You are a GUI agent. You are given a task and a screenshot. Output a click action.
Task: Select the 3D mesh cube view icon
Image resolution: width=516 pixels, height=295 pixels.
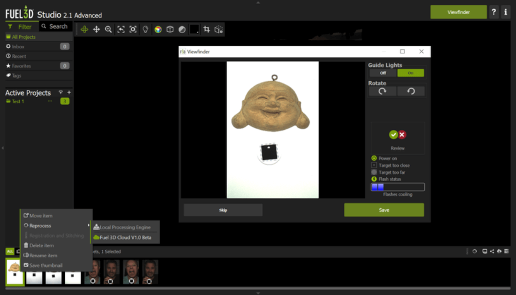coord(170,30)
